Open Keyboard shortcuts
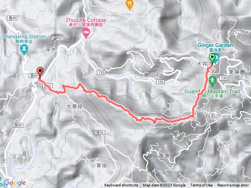This screenshot has height=188, width=251. click(x=121, y=185)
